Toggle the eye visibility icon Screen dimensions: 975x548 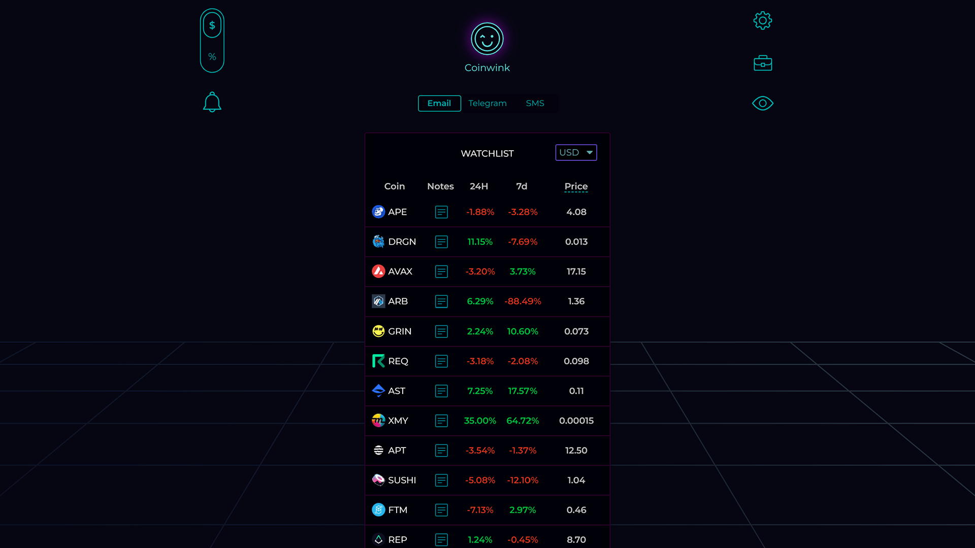pyautogui.click(x=762, y=103)
